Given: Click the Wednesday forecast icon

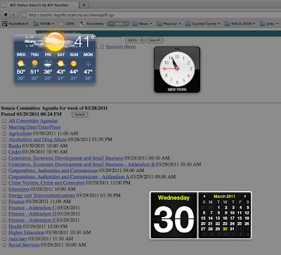Looking at the screenshot, I should 21,63.
